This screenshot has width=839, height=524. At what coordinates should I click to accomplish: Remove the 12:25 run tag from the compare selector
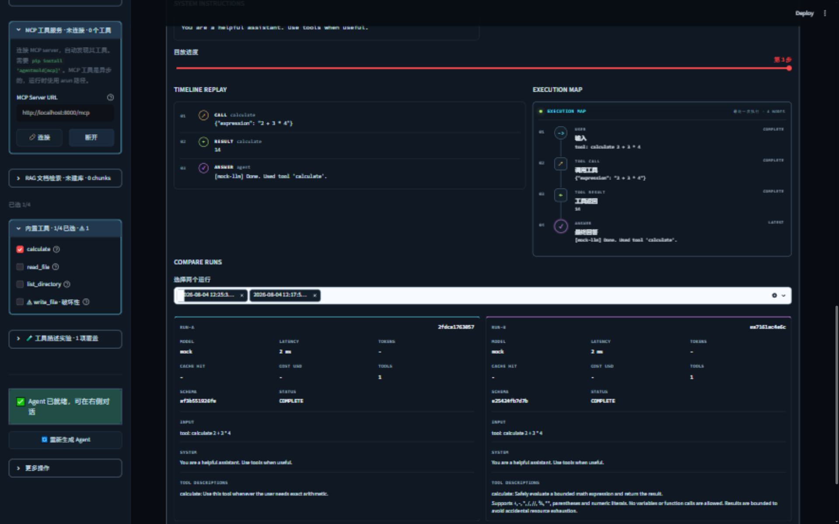242,296
